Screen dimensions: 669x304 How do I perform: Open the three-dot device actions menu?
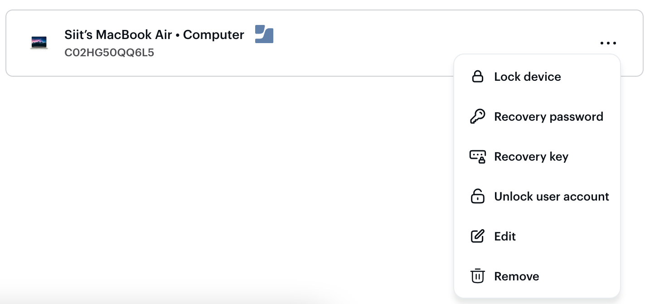point(608,44)
